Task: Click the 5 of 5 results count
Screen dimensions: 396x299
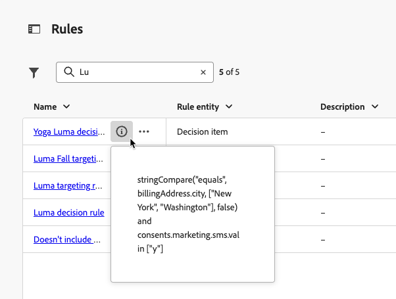Action: pos(229,72)
